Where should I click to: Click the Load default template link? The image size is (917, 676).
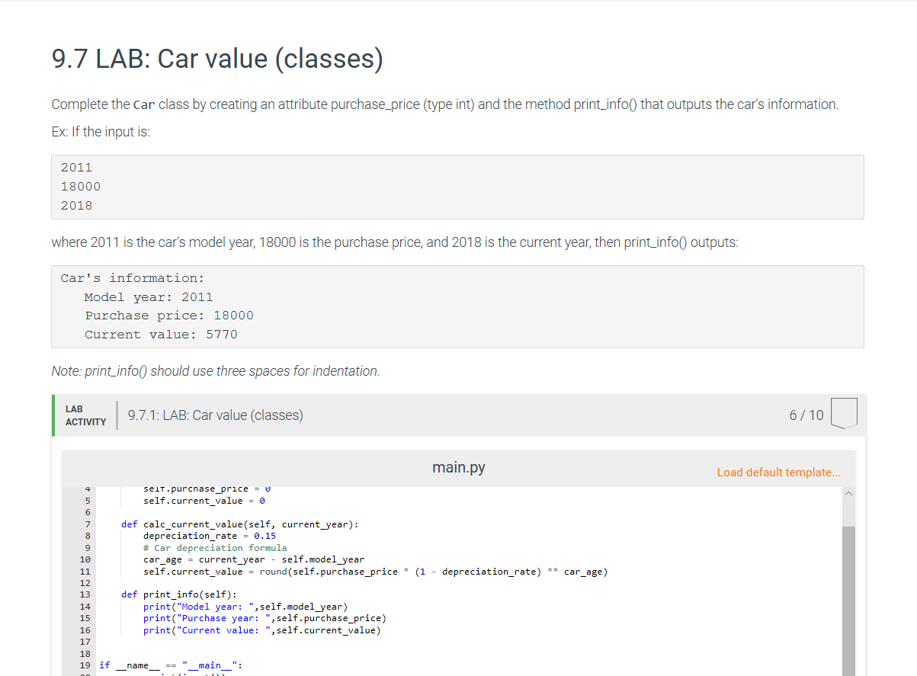778,473
